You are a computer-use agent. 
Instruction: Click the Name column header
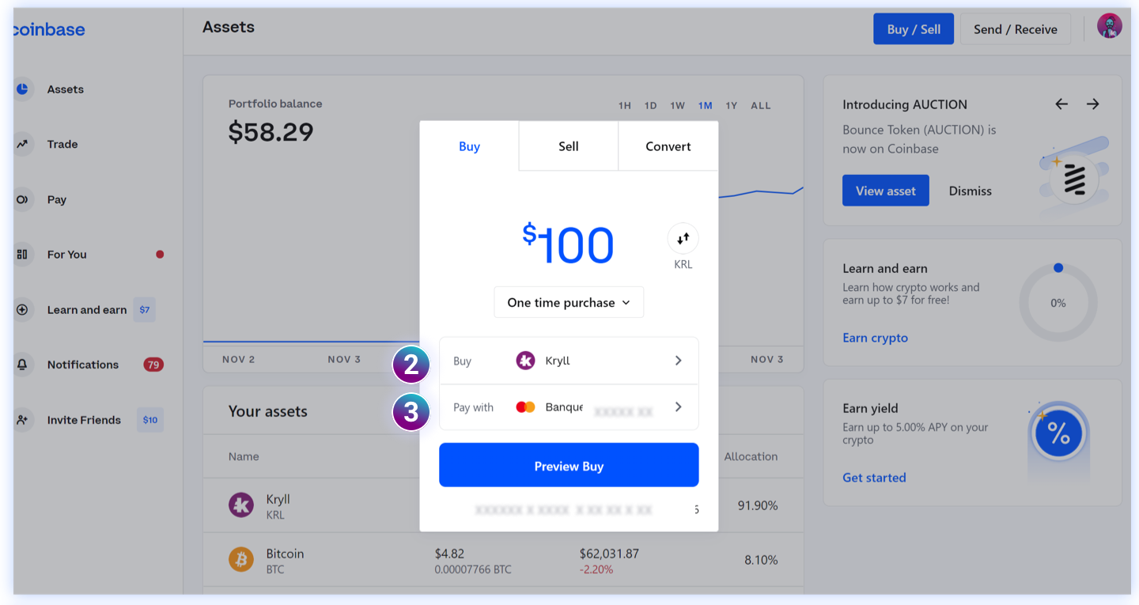tap(244, 456)
